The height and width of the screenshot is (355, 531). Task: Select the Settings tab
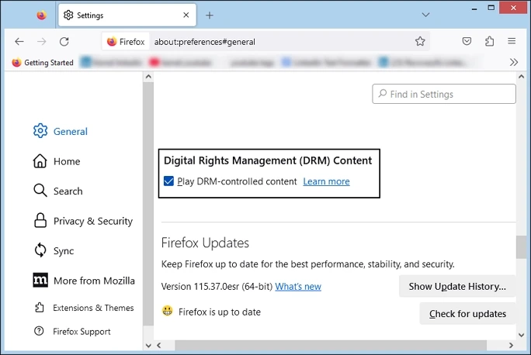pos(127,16)
